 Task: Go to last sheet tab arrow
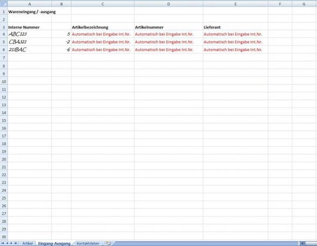tap(16, 243)
